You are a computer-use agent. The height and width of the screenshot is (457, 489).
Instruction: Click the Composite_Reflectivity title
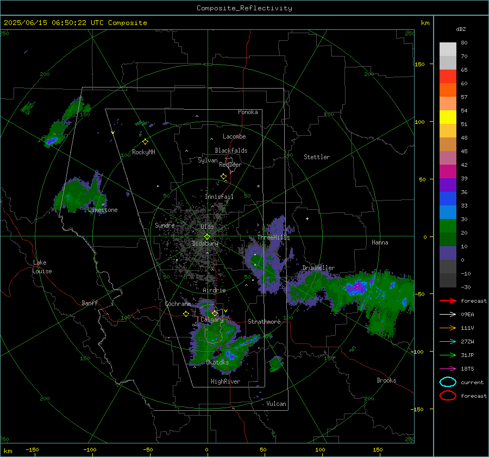pyautogui.click(x=244, y=8)
